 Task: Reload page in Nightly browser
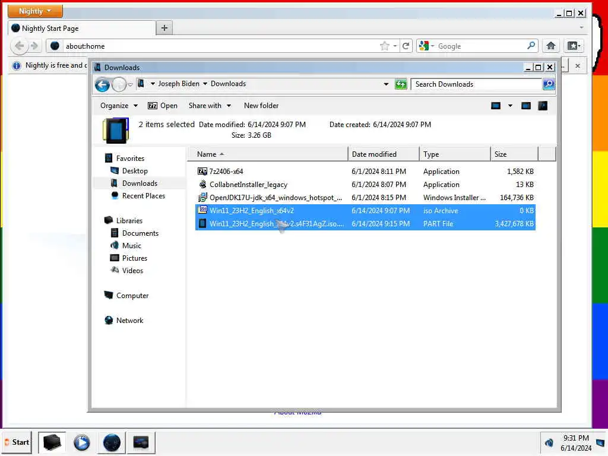(x=406, y=46)
